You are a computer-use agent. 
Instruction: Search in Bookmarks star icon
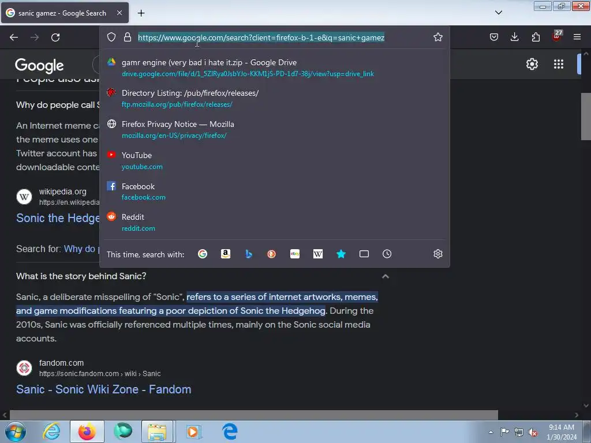[x=341, y=254]
